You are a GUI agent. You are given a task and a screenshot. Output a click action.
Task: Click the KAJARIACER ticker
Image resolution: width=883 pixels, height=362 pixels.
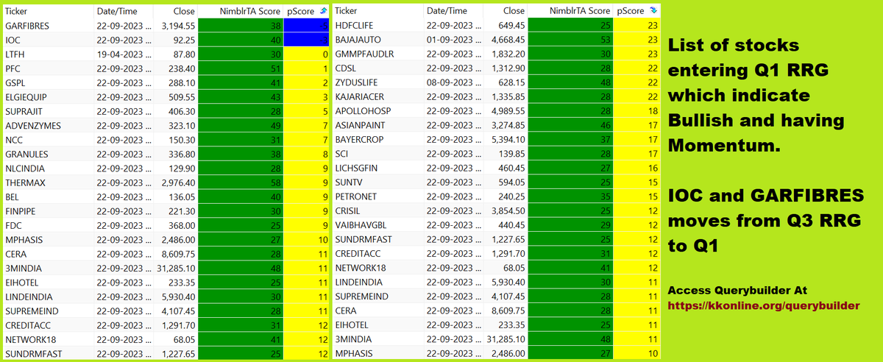coord(359,96)
